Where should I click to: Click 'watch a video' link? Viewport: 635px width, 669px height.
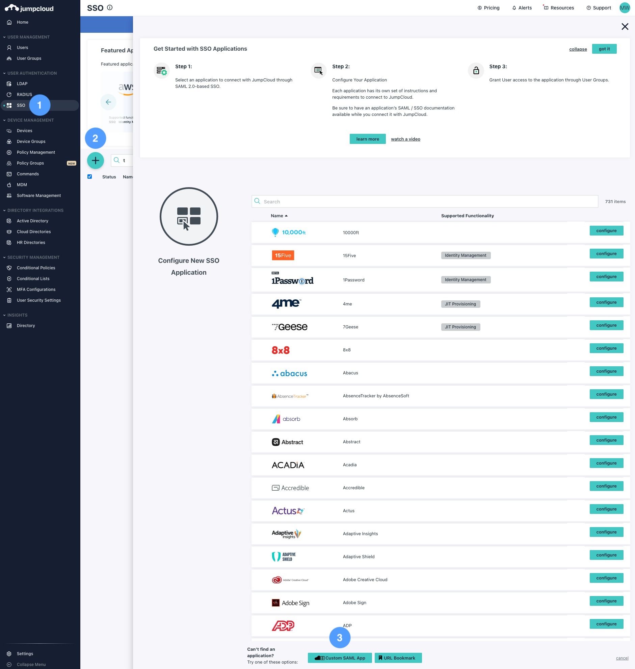(x=405, y=139)
